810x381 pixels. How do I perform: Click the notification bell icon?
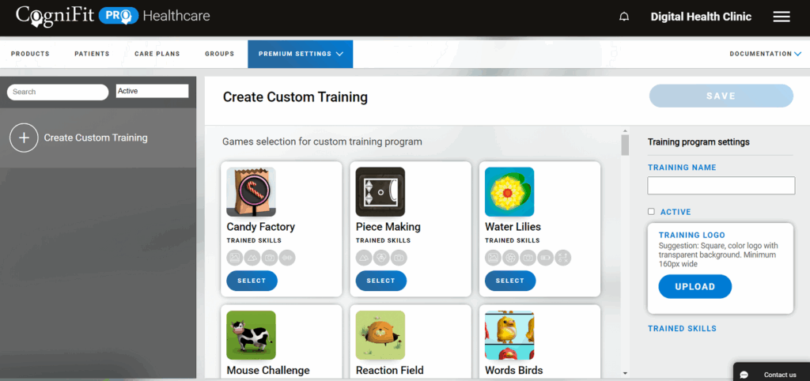click(x=624, y=17)
